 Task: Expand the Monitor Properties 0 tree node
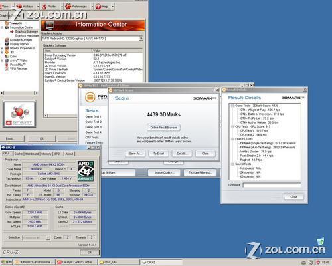(x=2, y=48)
